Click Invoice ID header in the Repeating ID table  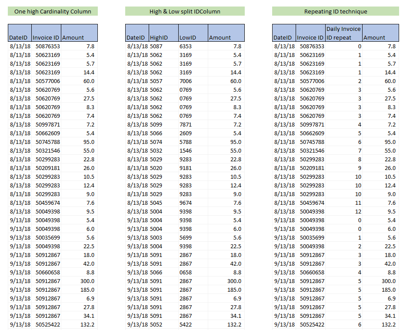pos(310,33)
